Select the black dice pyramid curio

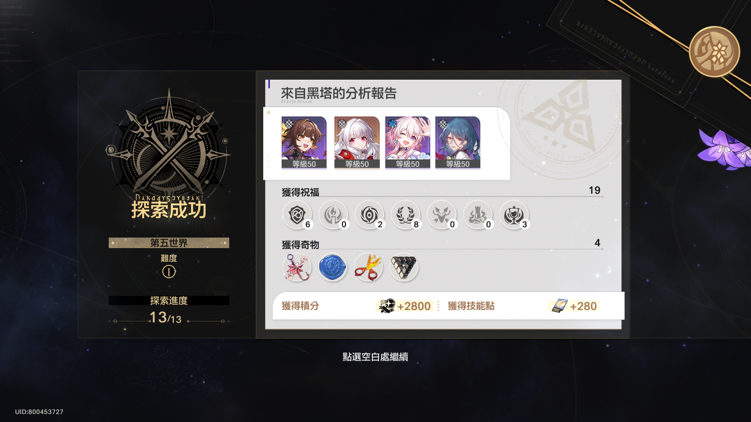tap(404, 267)
